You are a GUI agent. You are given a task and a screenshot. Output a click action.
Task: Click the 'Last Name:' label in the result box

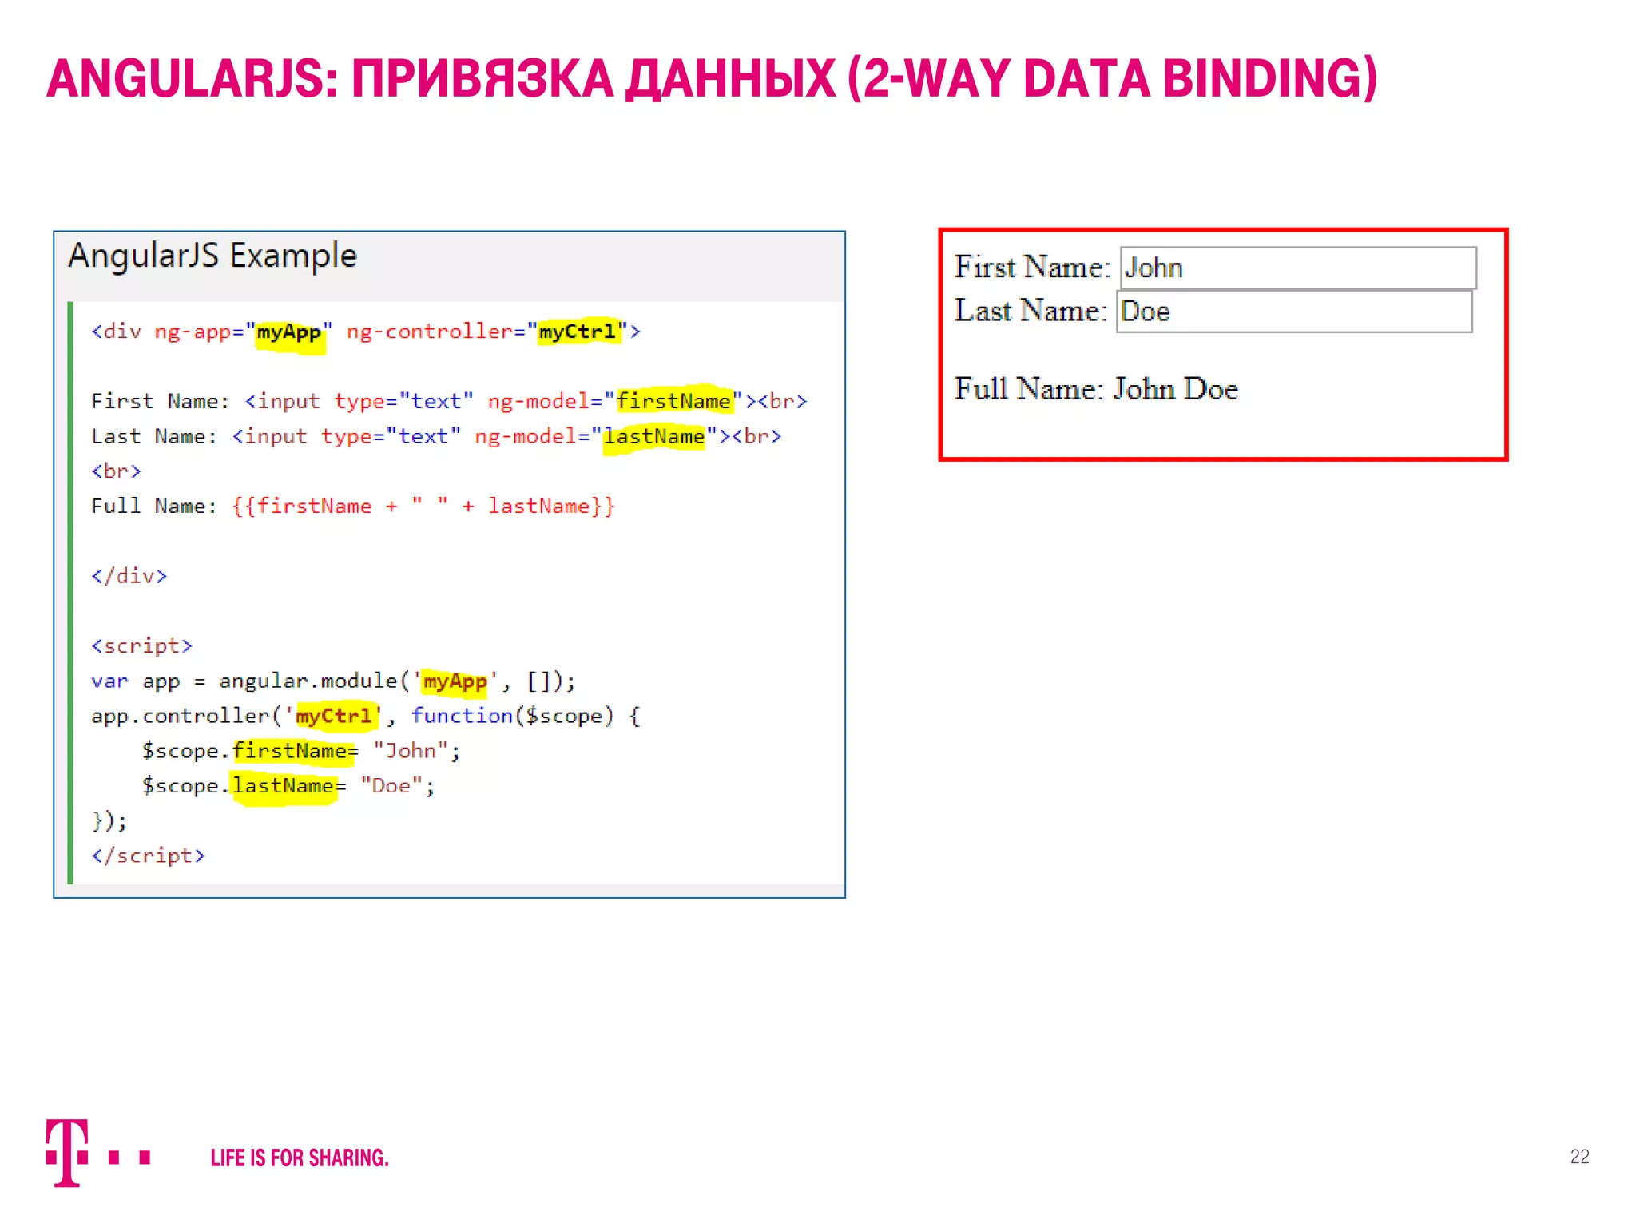coord(1030,310)
